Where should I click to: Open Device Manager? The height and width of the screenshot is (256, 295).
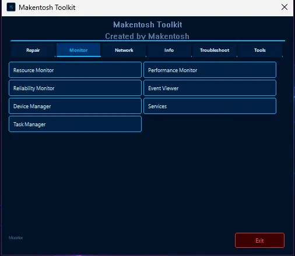click(x=75, y=106)
